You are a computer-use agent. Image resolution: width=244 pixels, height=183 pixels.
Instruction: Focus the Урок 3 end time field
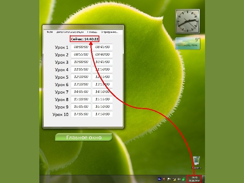point(102,62)
